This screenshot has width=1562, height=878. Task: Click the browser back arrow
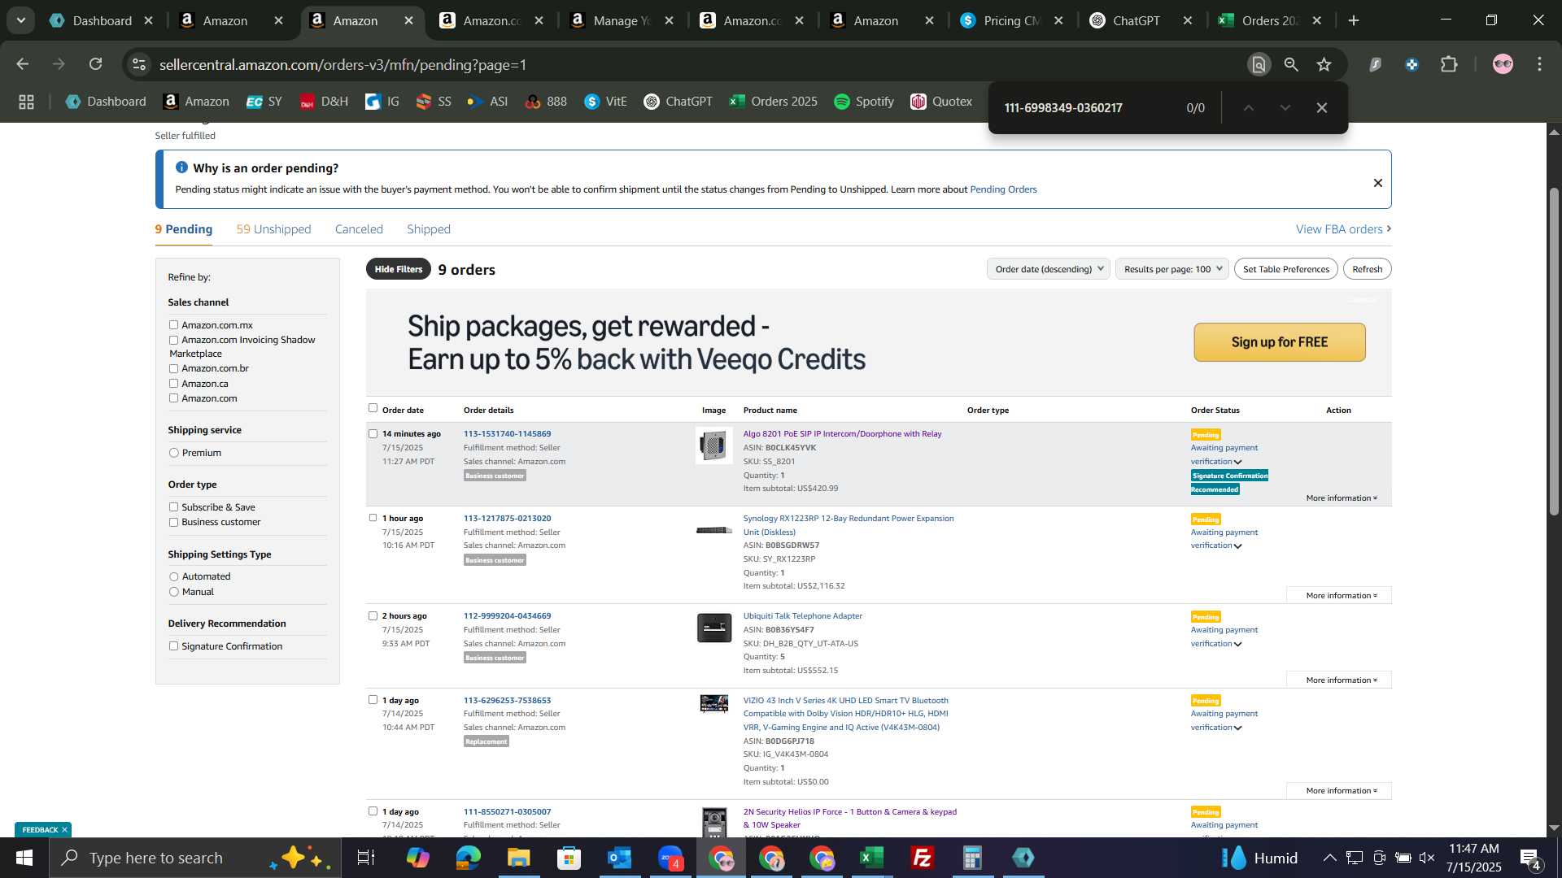[x=23, y=64]
